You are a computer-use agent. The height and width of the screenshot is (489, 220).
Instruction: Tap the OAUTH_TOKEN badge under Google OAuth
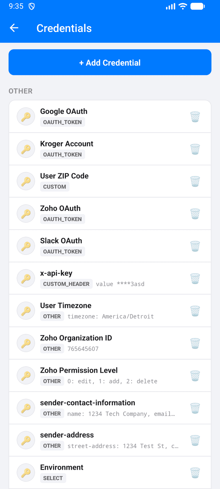tap(62, 122)
